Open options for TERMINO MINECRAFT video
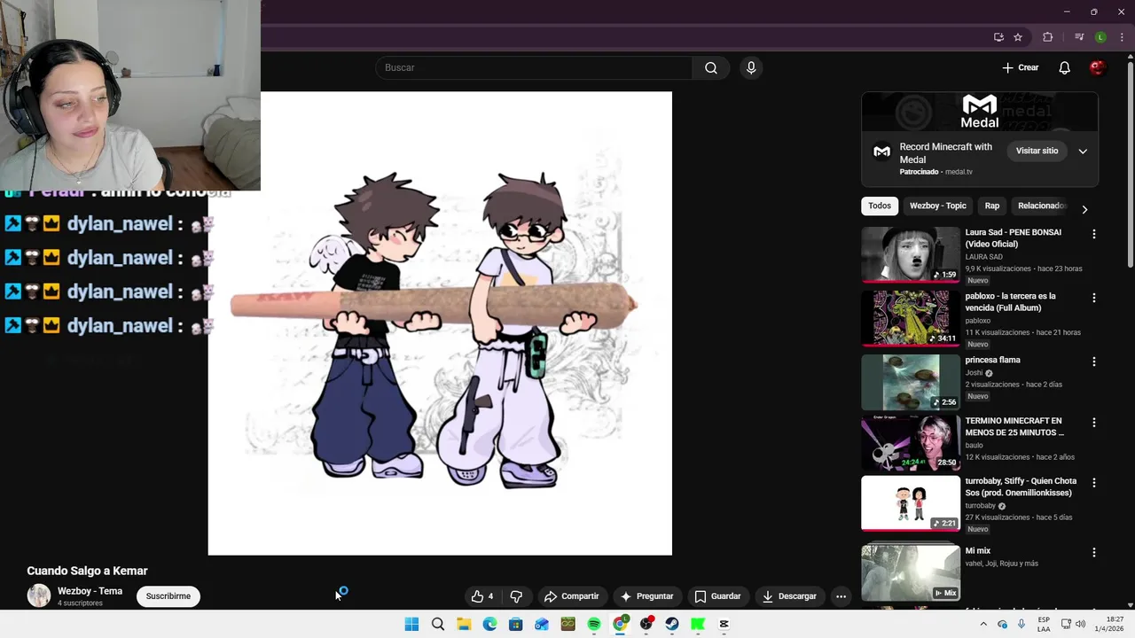Image resolution: width=1135 pixels, height=638 pixels. 1093,423
